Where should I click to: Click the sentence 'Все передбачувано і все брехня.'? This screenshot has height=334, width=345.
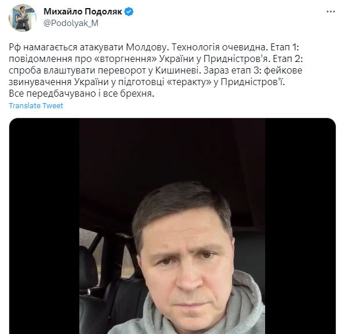pos(82,94)
